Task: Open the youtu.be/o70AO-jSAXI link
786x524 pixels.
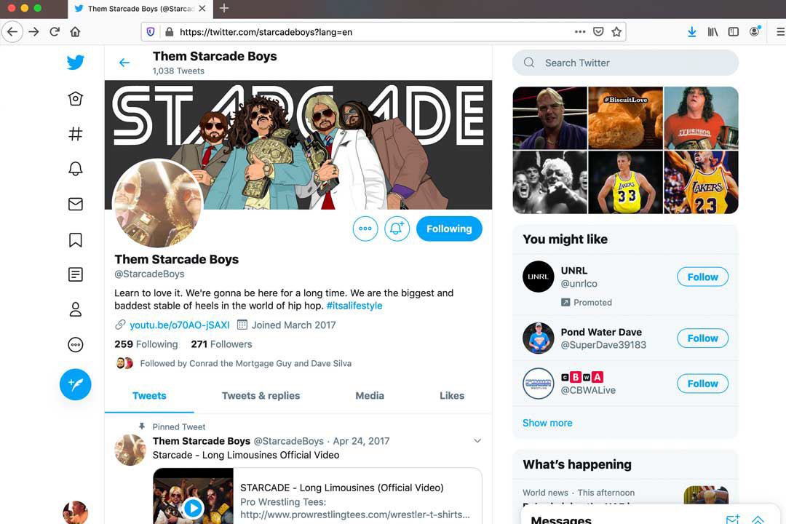Action: pos(180,325)
